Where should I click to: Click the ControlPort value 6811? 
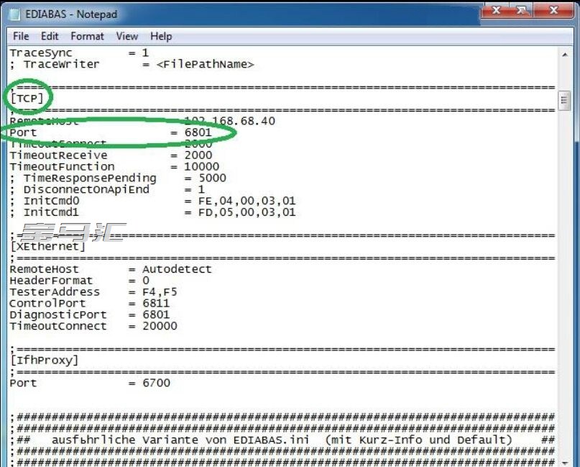pyautogui.click(x=156, y=304)
